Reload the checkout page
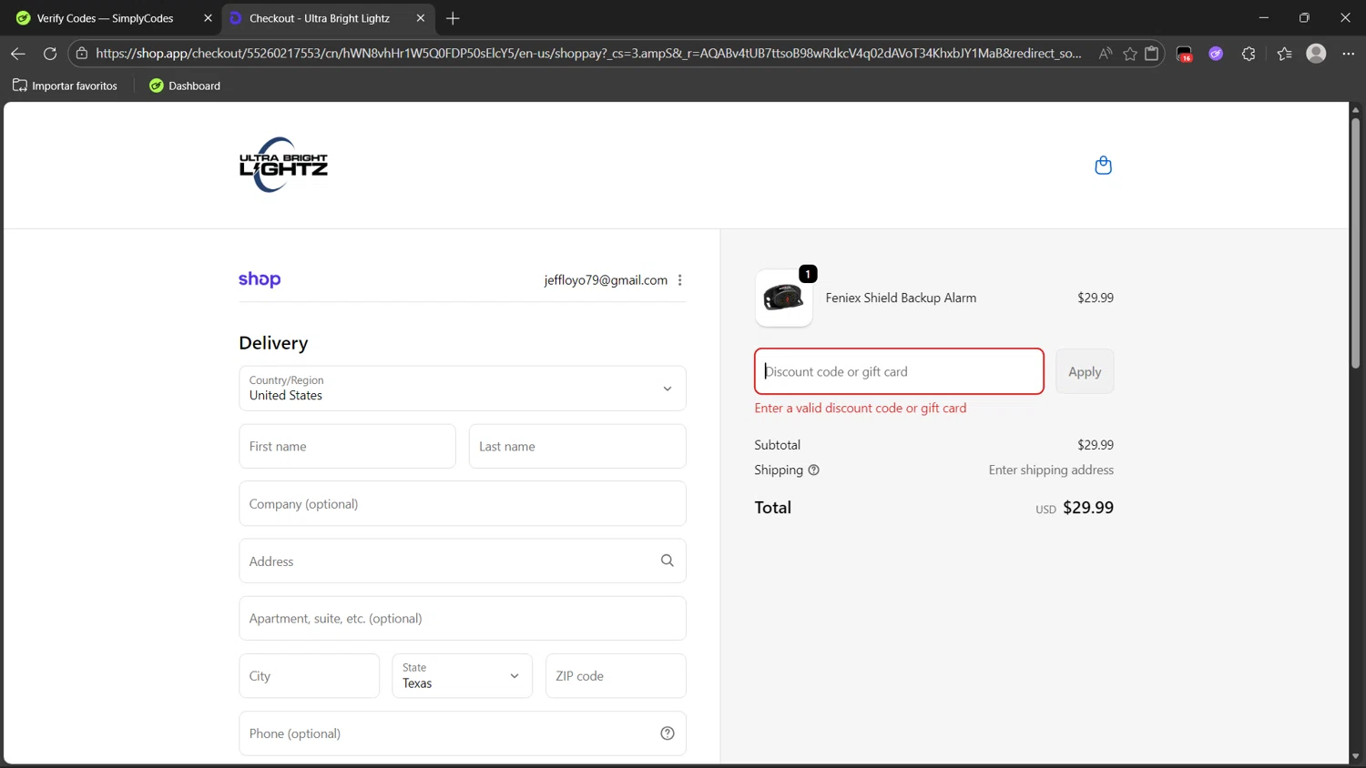The width and height of the screenshot is (1366, 768). click(50, 54)
